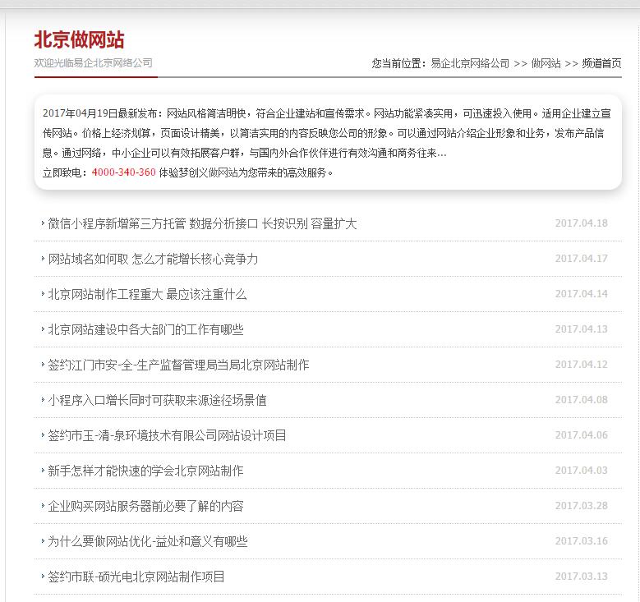The width and height of the screenshot is (640, 602).
Task: Open article 北京网站制作工程重大 最应该注重什么
Action: [x=147, y=294]
